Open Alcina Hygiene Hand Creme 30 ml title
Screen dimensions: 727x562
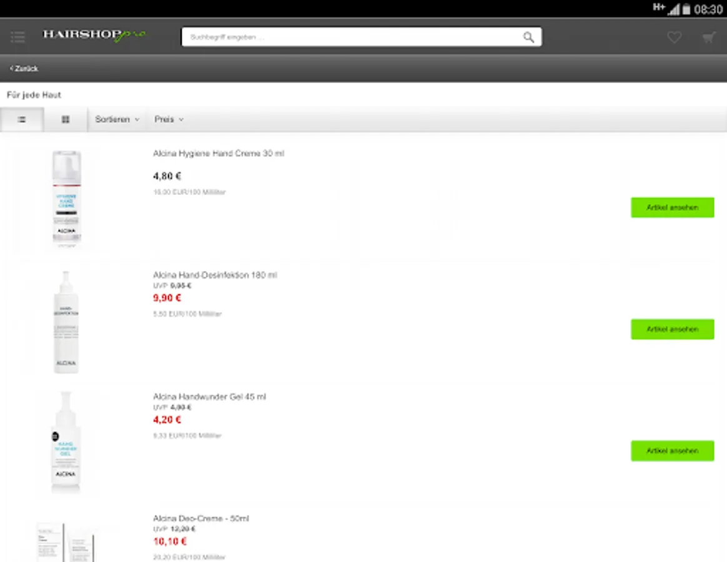pyautogui.click(x=219, y=154)
